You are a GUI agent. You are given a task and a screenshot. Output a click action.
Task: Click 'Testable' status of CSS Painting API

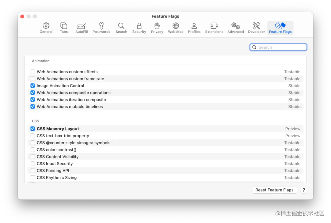(292, 171)
